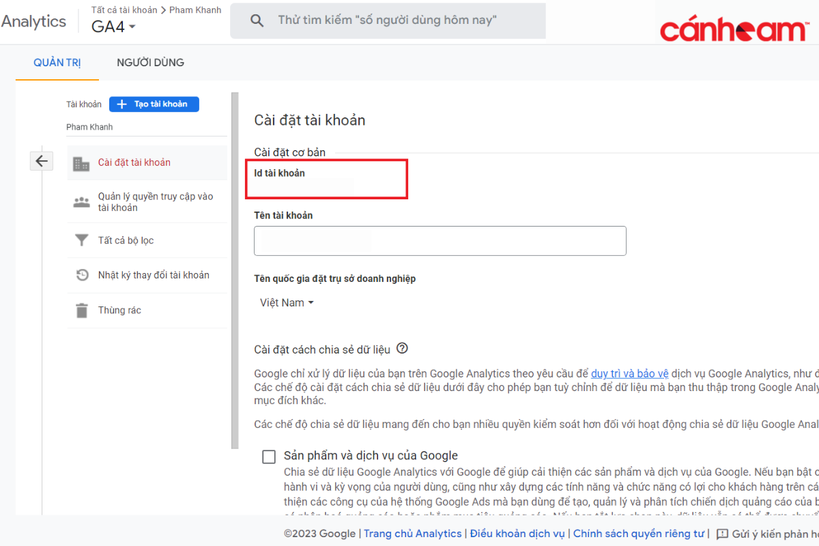Switch to the QUẢN TRỊ tab
This screenshot has height=546, width=819.
click(57, 63)
